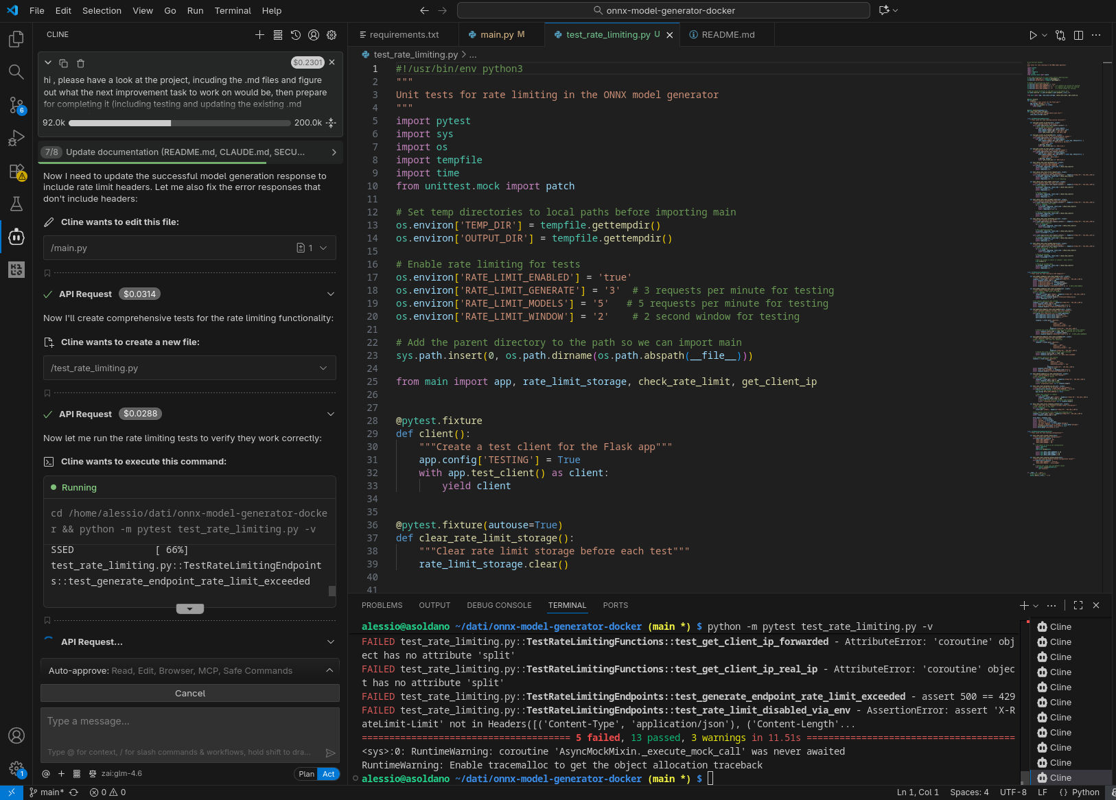Open the Explorer view in activity bar
The width and height of the screenshot is (1116, 800).
click(x=16, y=39)
